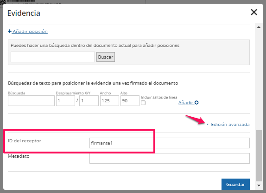Click the empty Metadato input field
Viewport: 266px width, 193px height.
(170, 158)
